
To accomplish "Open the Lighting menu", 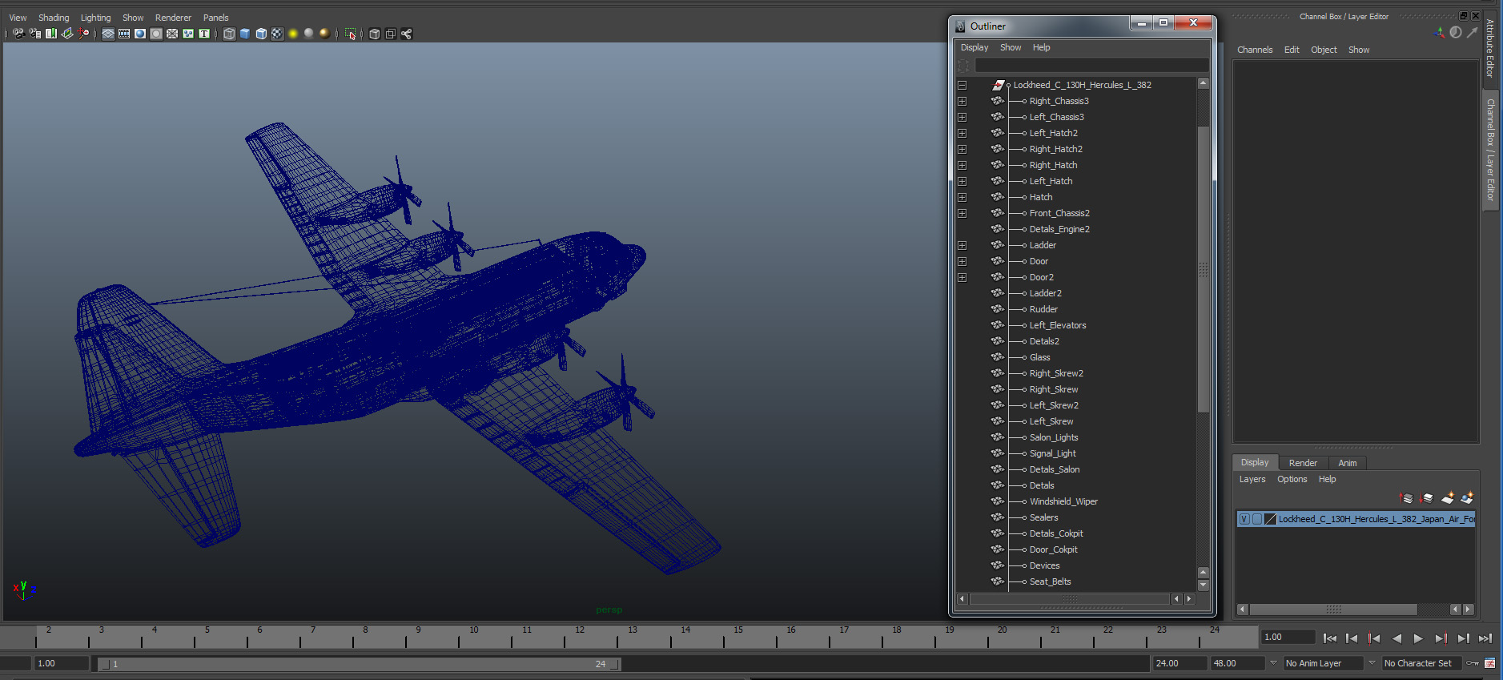I will coord(95,18).
